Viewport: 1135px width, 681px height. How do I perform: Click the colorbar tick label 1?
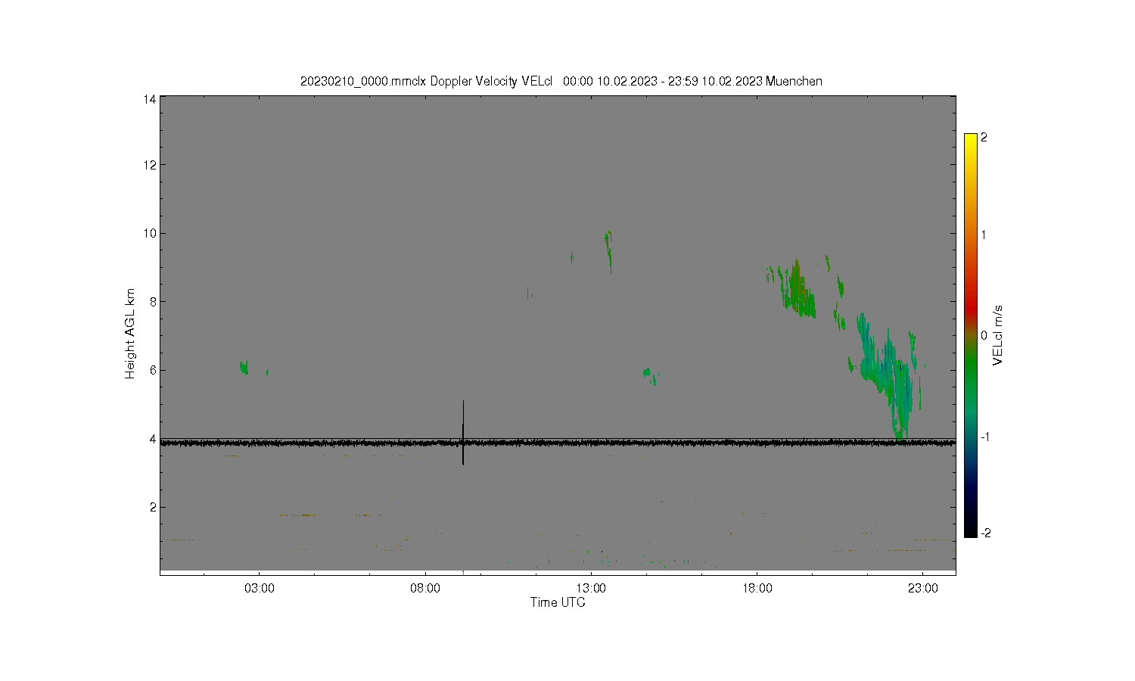[x=984, y=235]
